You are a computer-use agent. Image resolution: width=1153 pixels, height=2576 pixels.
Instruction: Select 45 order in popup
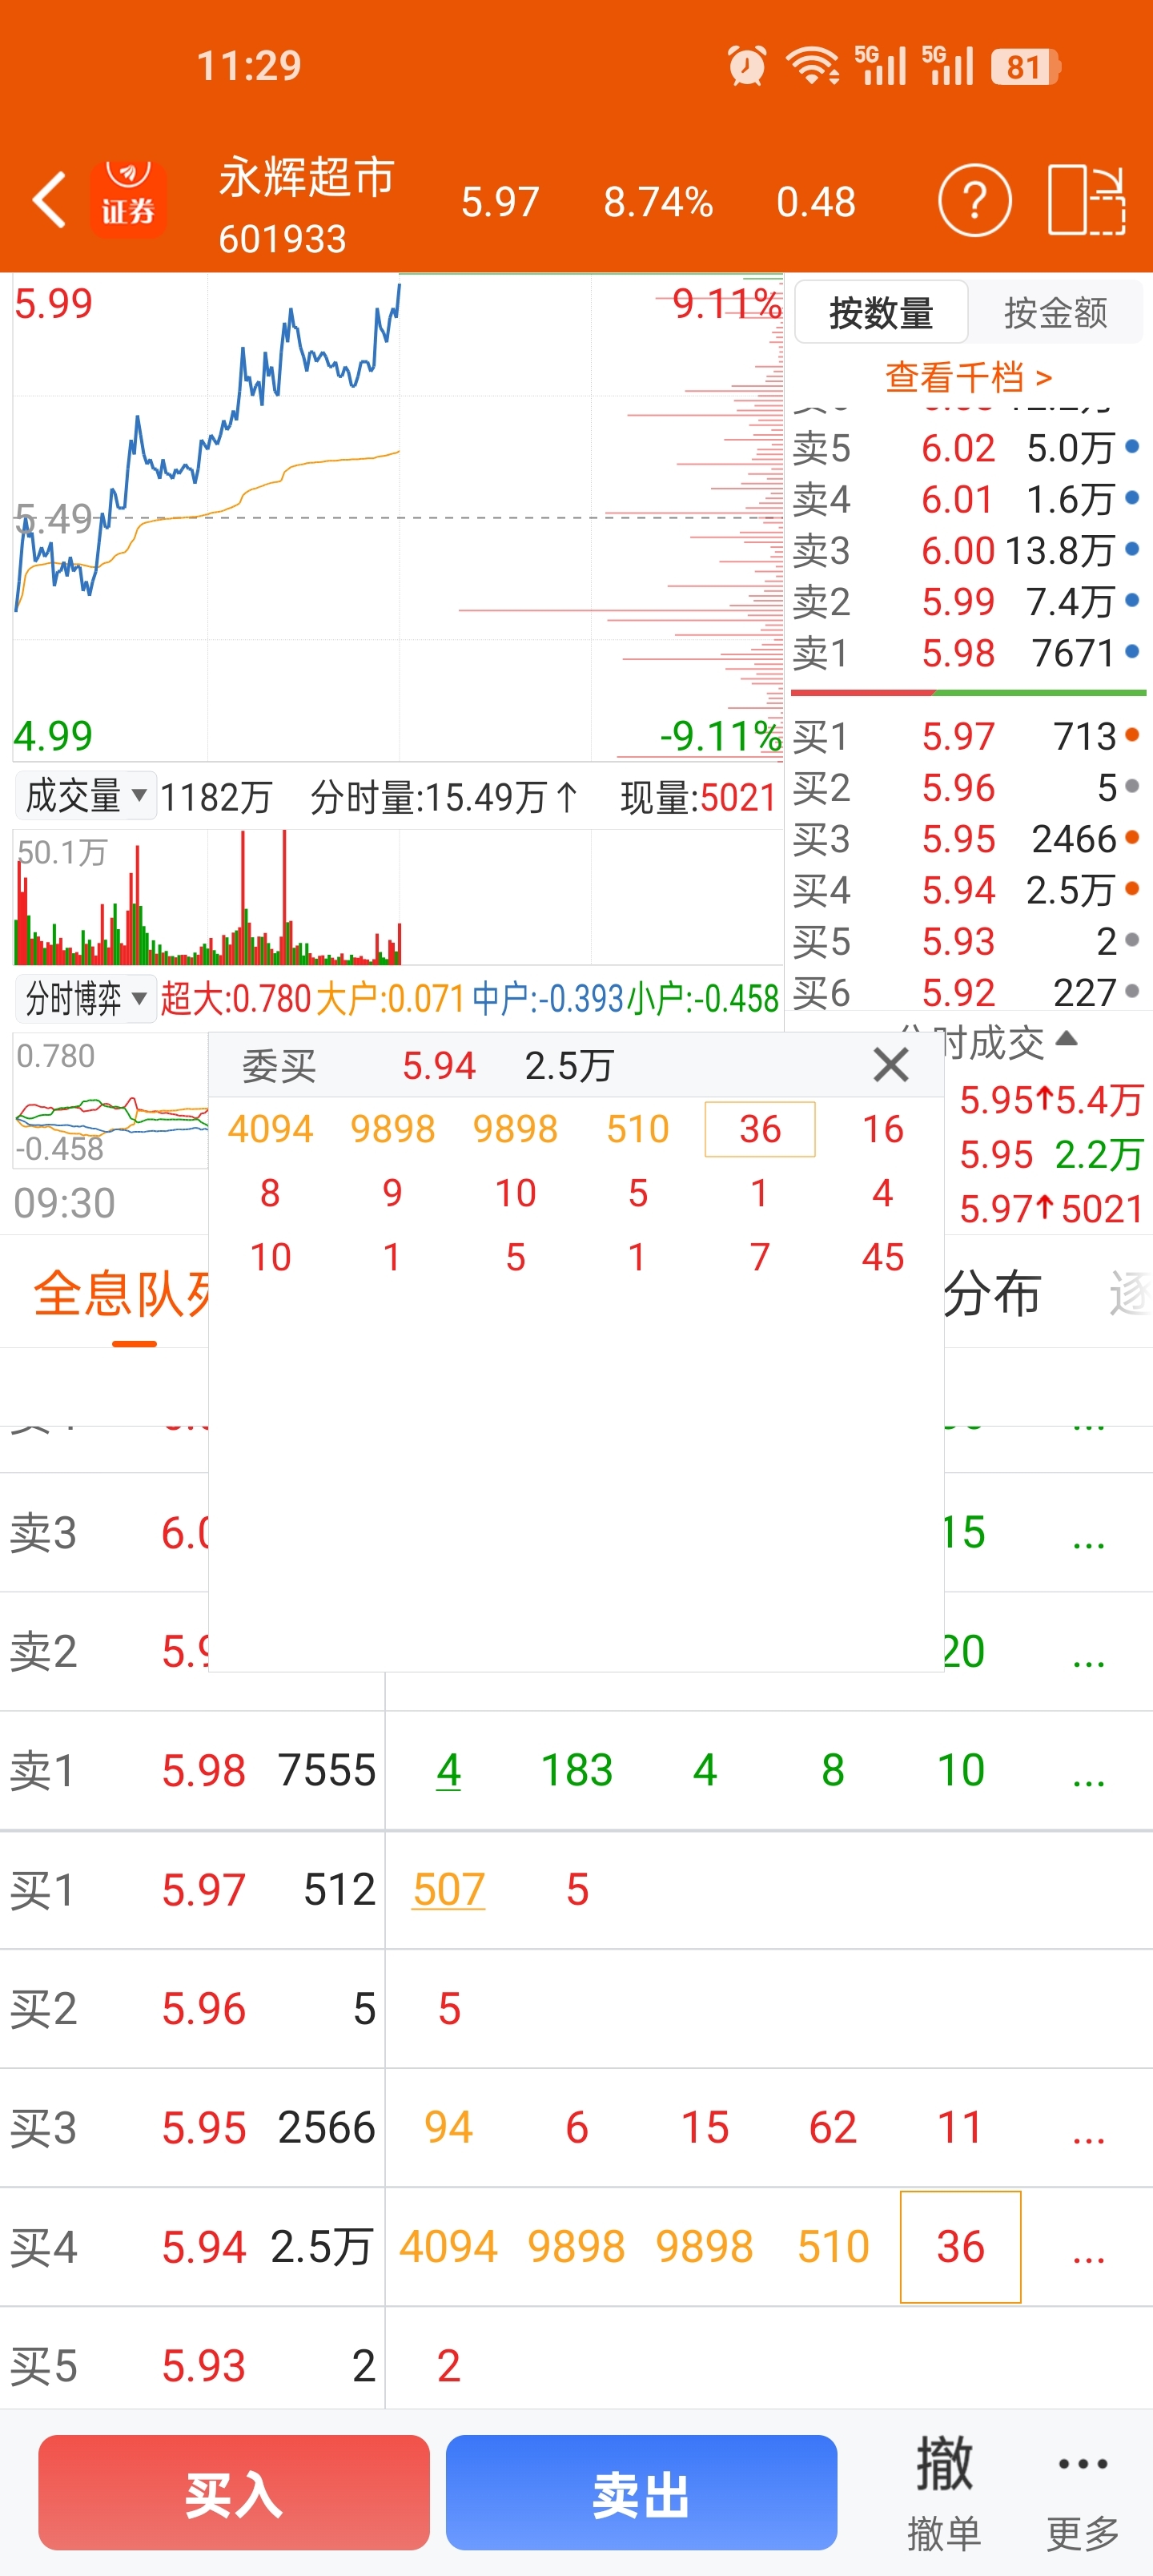click(x=883, y=1257)
